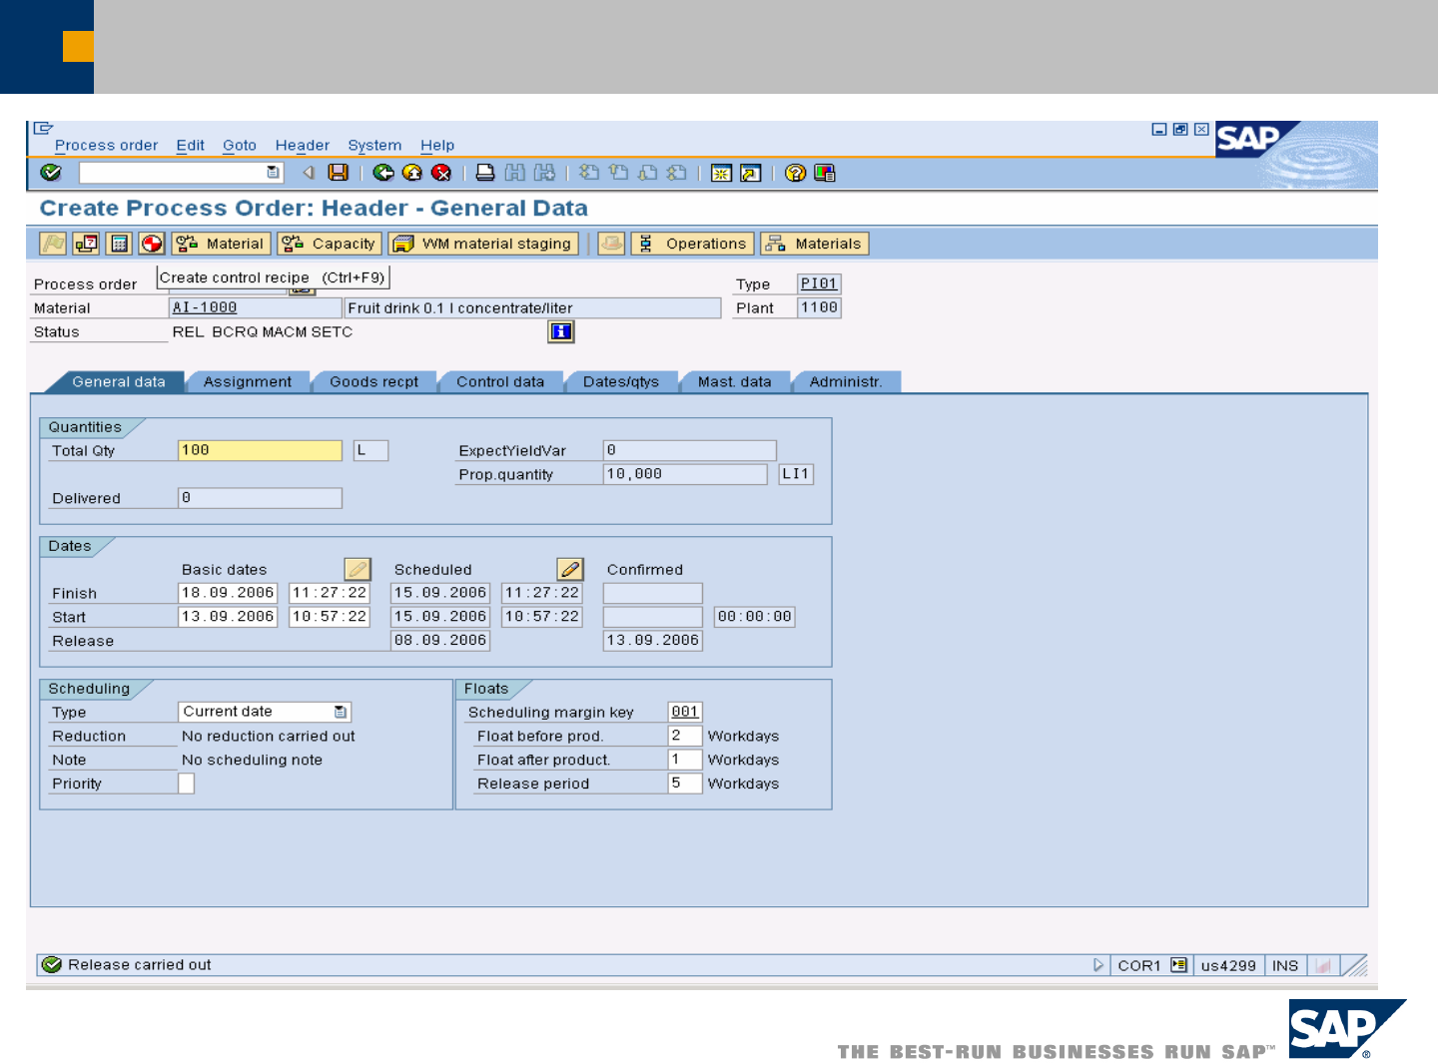The height and width of the screenshot is (1063, 1438).
Task: Click the Operations button
Action: tap(693, 244)
